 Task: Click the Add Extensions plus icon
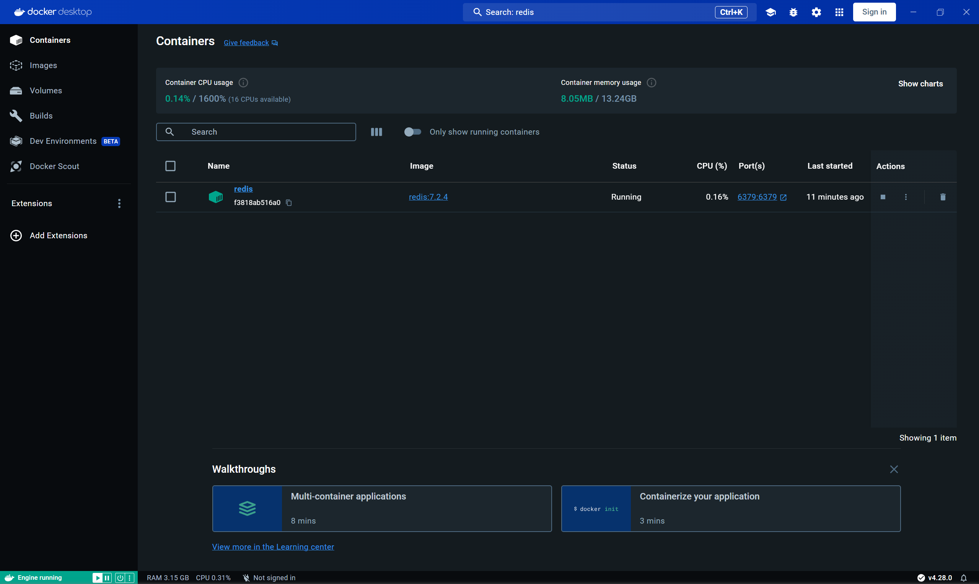16,235
